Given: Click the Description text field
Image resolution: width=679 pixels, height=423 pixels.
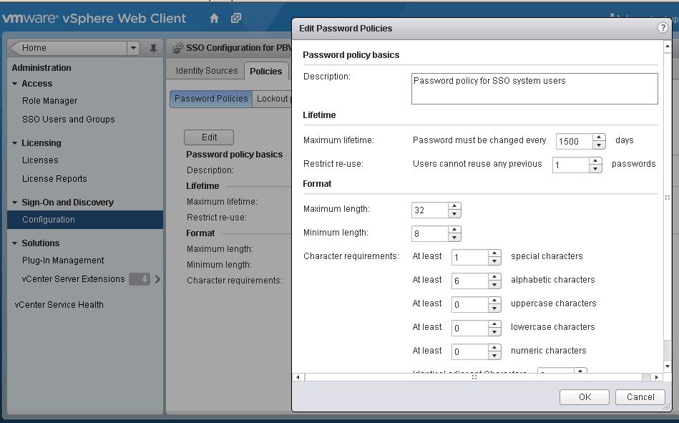Looking at the screenshot, I should 534,89.
